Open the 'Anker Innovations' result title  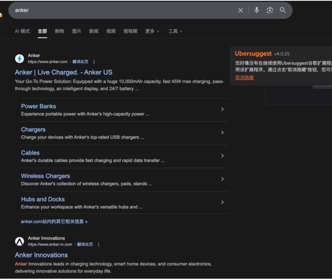coord(41,255)
